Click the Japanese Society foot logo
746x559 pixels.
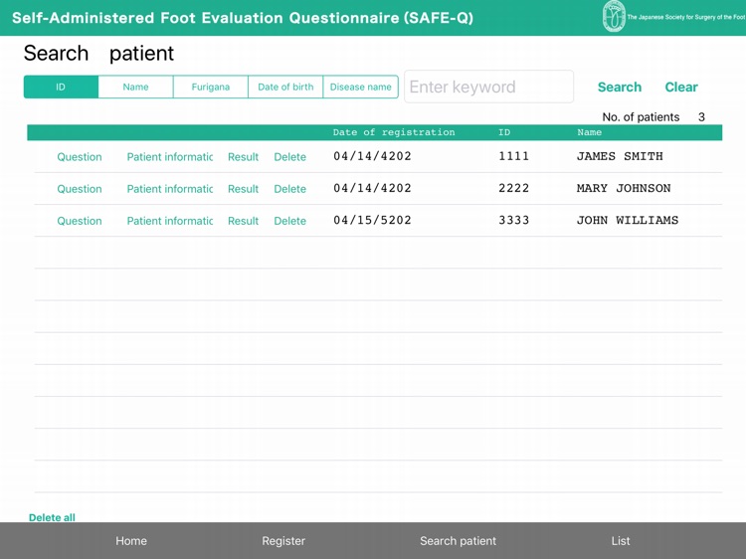click(x=614, y=17)
